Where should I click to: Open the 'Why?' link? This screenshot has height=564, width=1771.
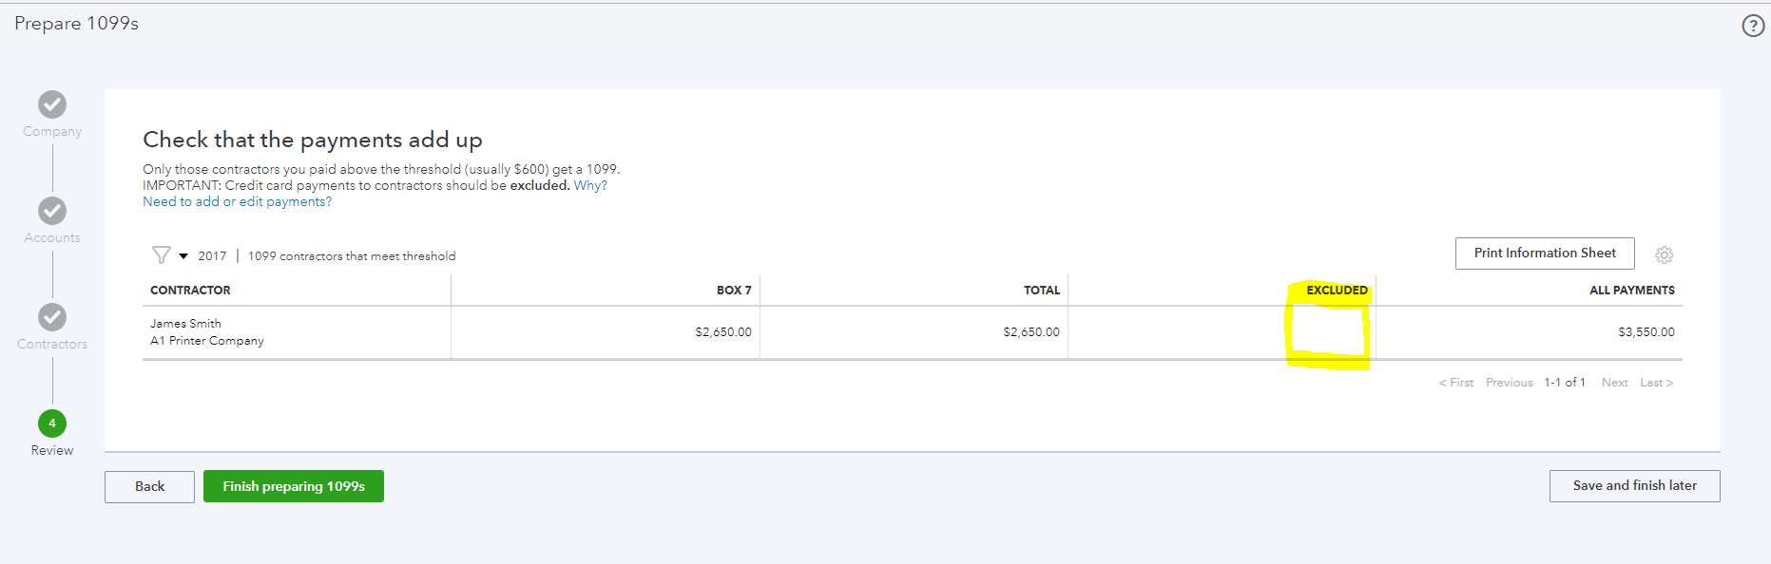[590, 186]
